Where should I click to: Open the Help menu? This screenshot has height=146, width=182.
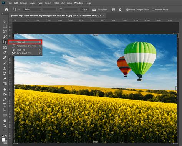pyautogui.click(x=88, y=3)
